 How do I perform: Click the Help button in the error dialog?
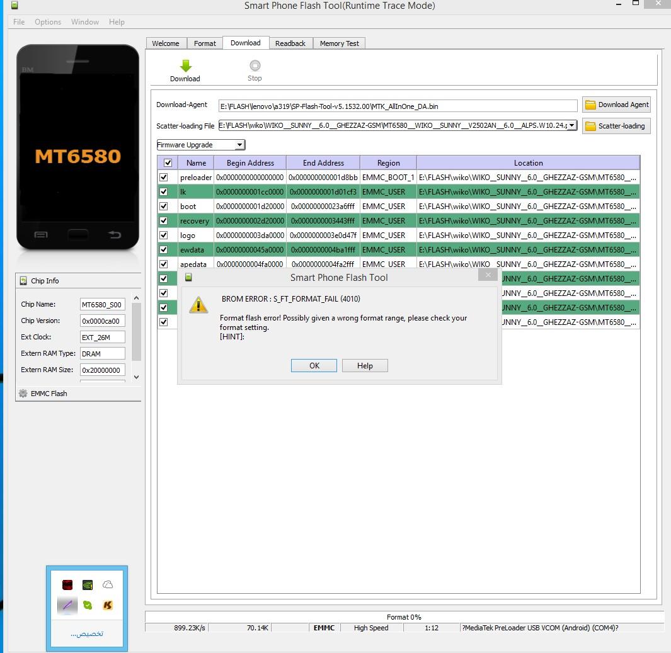click(365, 366)
